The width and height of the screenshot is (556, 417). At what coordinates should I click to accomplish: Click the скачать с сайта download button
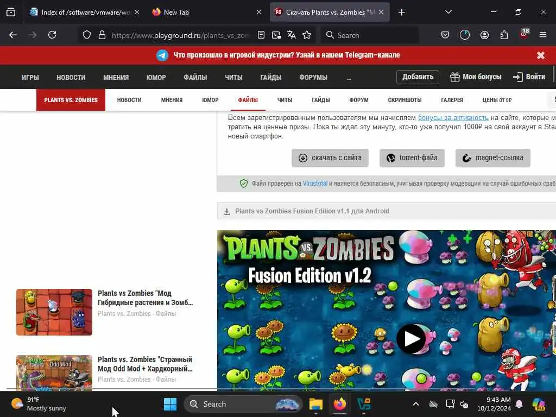330,158
